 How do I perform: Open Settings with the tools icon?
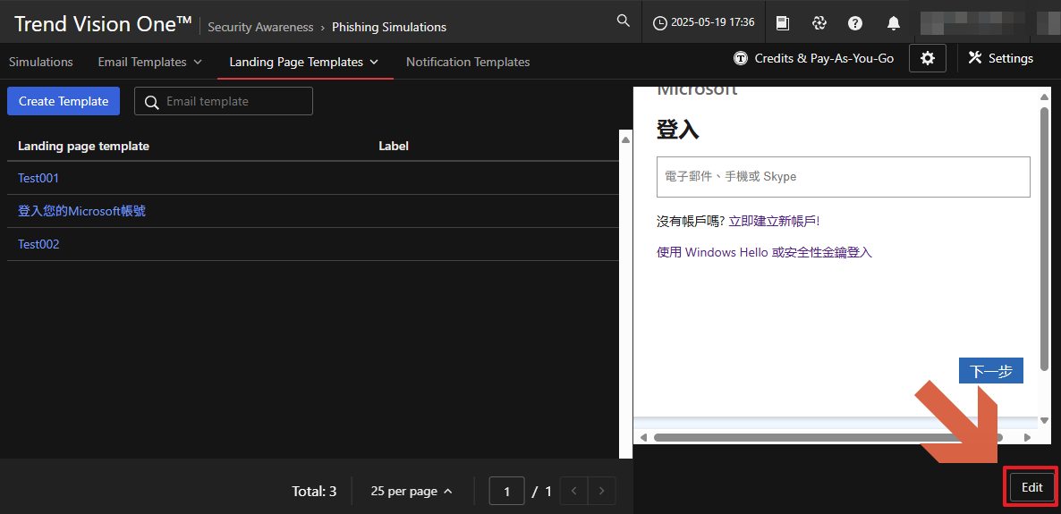coord(1000,58)
